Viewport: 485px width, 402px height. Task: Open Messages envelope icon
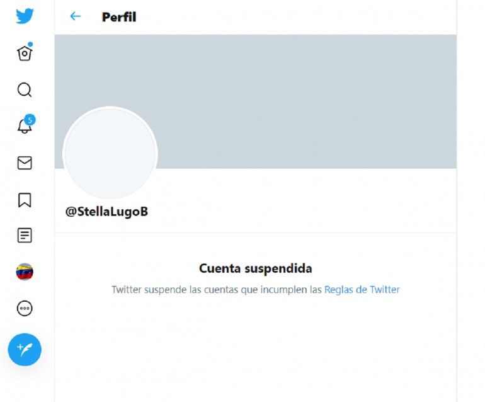pos(25,163)
